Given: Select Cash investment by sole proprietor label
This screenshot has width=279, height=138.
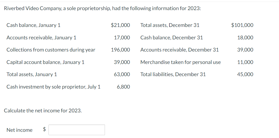Looking at the screenshot, I should point(54,87).
